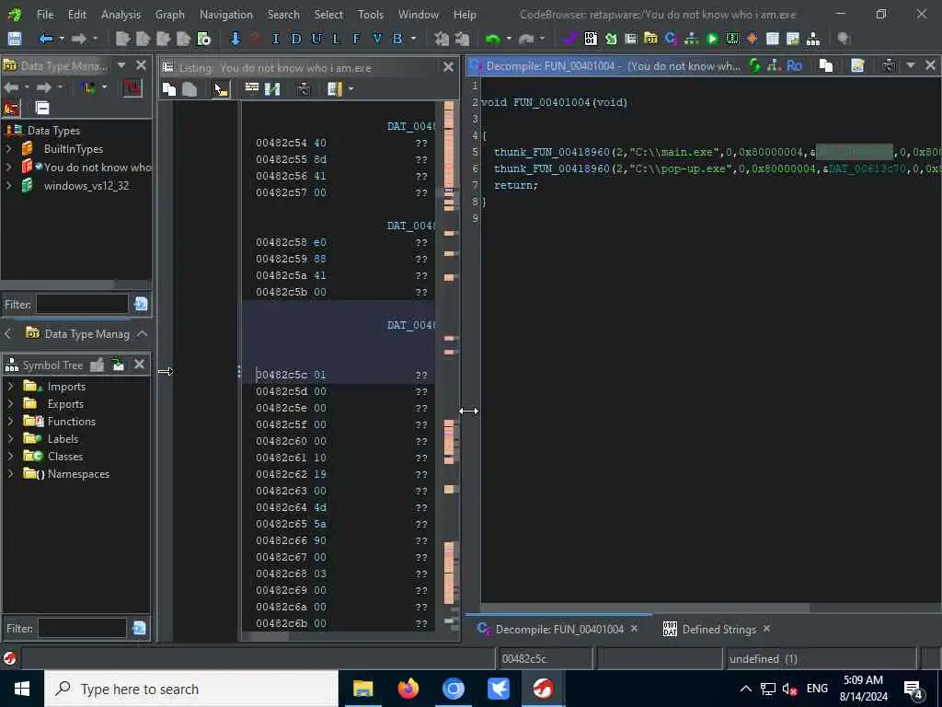
Task: Navigate to next Label with the L icon
Action: [x=336, y=39]
